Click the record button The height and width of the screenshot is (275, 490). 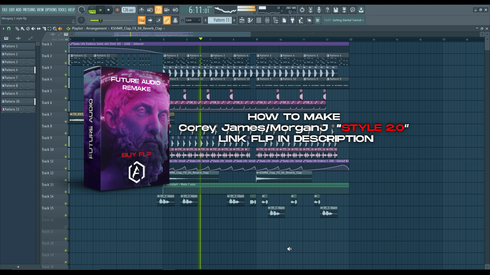pos(117,10)
